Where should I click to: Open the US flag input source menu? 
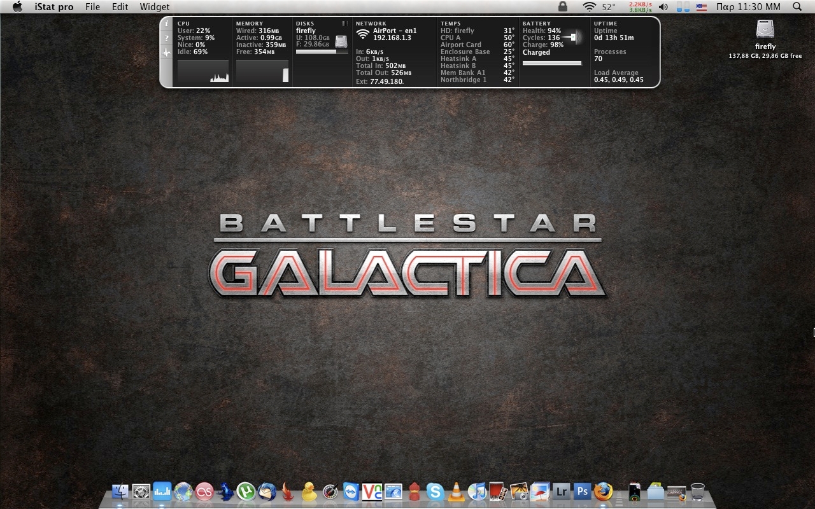[x=701, y=7]
